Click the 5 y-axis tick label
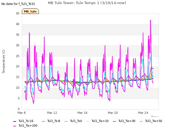Viewport: 175px width, 131px height. click(x=19, y=98)
